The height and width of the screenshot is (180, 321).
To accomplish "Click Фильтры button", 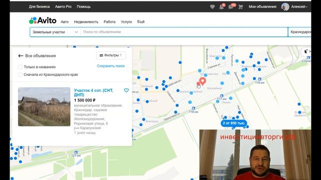I will coord(111,55).
